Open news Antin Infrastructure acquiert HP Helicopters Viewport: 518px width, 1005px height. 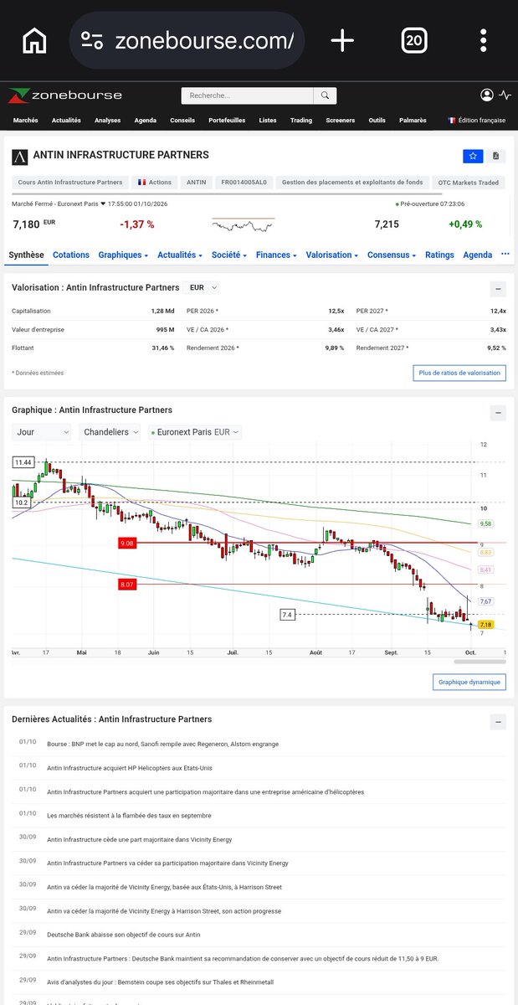[x=130, y=768]
